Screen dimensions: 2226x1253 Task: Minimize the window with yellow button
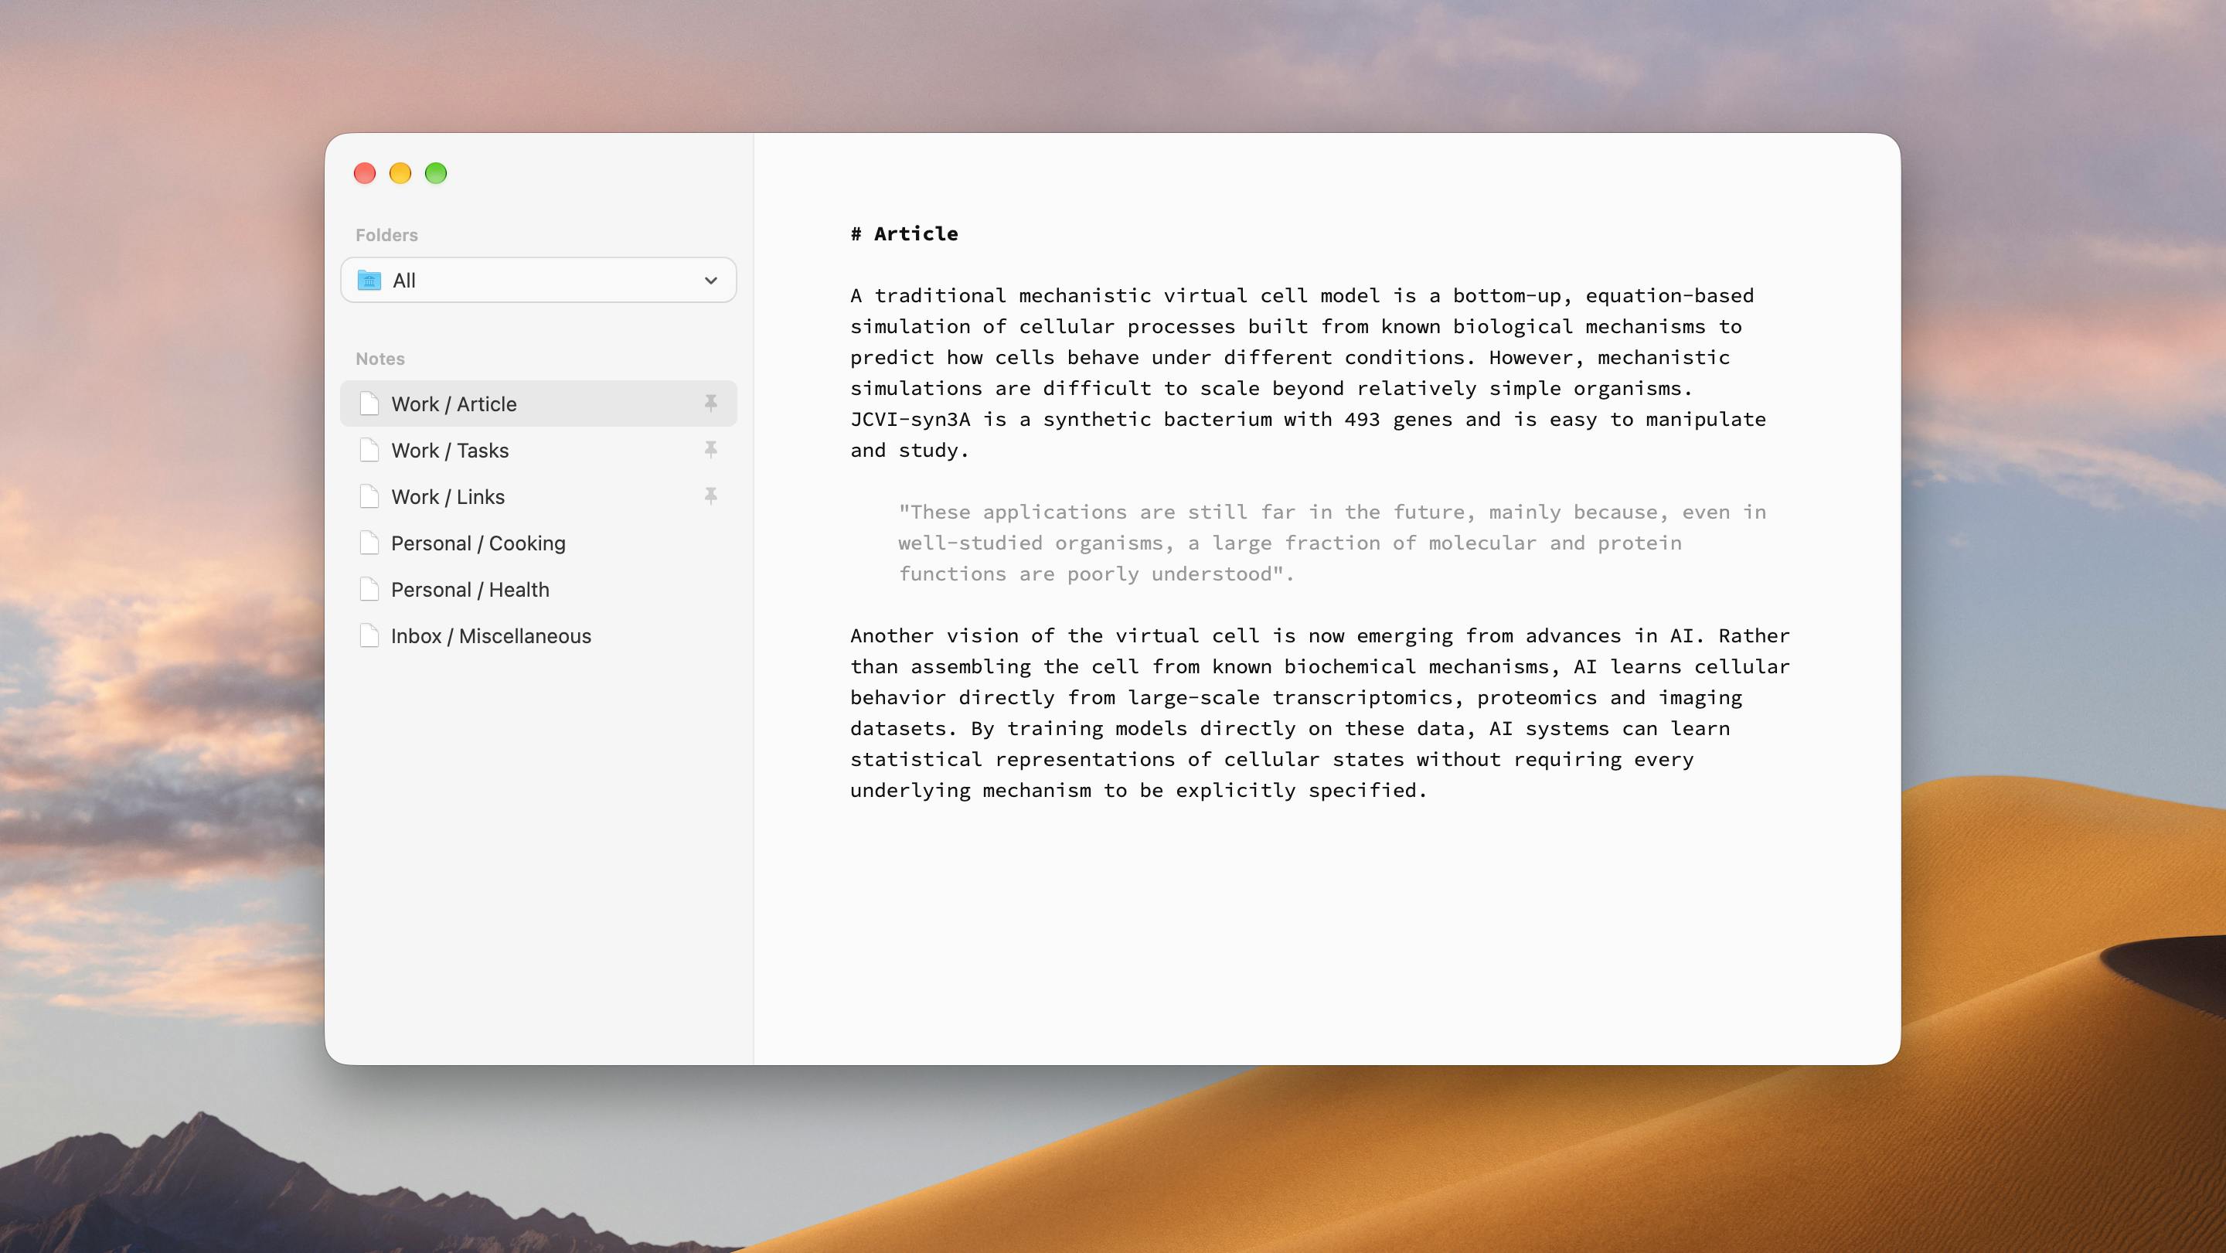point(400,174)
